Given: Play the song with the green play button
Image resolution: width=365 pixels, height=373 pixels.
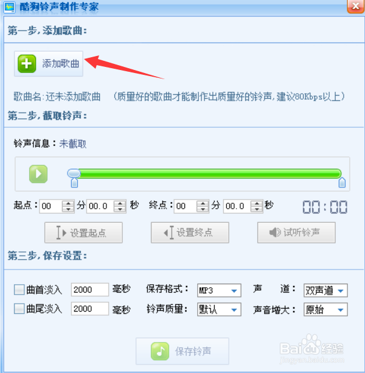Looking at the screenshot, I should click(38, 174).
